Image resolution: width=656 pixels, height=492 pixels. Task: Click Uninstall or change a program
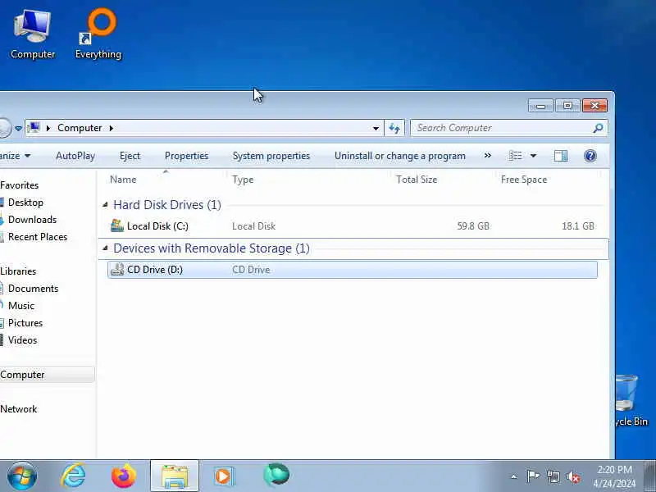click(399, 156)
